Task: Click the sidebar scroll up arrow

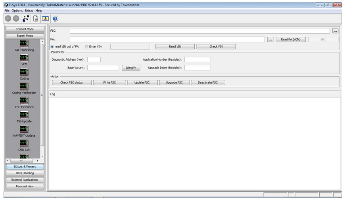Action: [x=42, y=42]
